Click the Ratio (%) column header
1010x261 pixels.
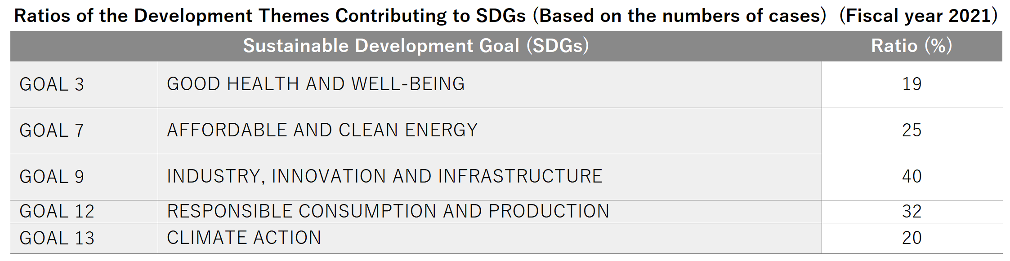[912, 46]
